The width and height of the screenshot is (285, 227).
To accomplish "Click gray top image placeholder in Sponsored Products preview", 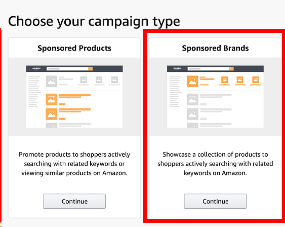I will (52, 81).
